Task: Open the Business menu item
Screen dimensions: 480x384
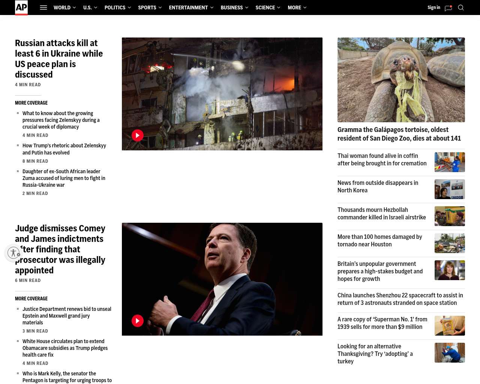Action: point(231,7)
